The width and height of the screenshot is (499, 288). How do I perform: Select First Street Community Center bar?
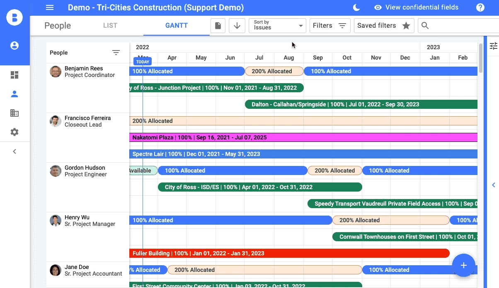click(246, 285)
